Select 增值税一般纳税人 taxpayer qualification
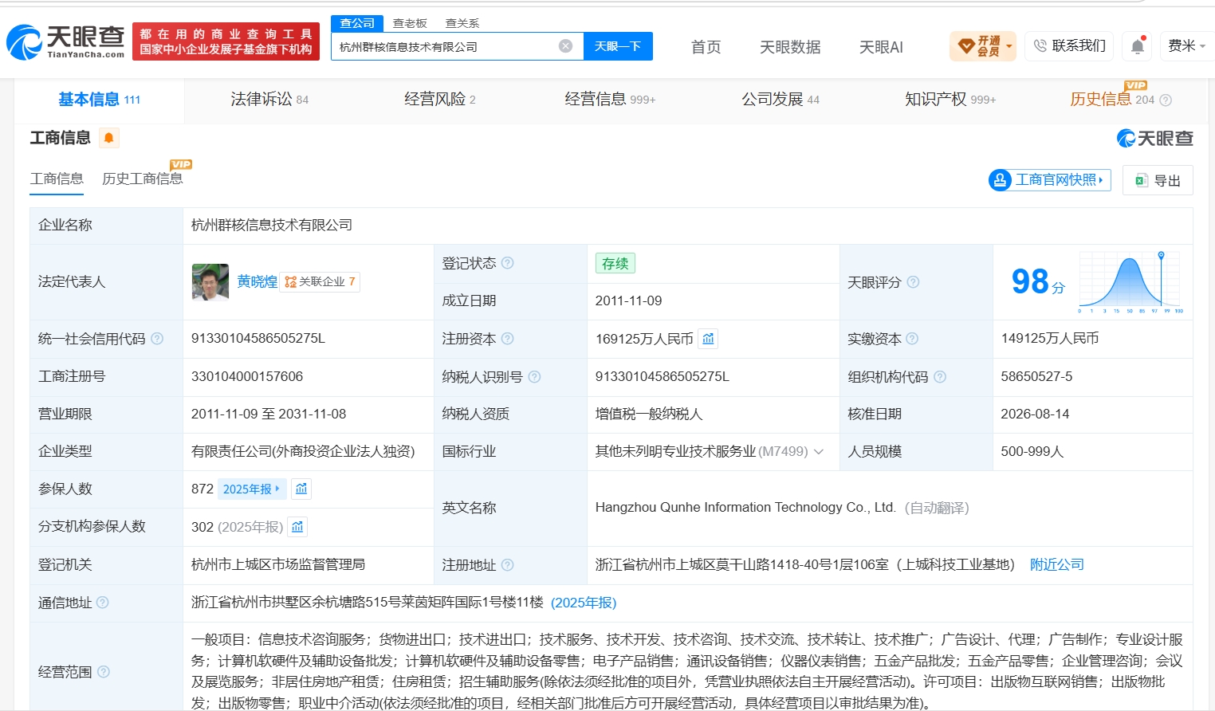1215x711 pixels. (x=649, y=414)
